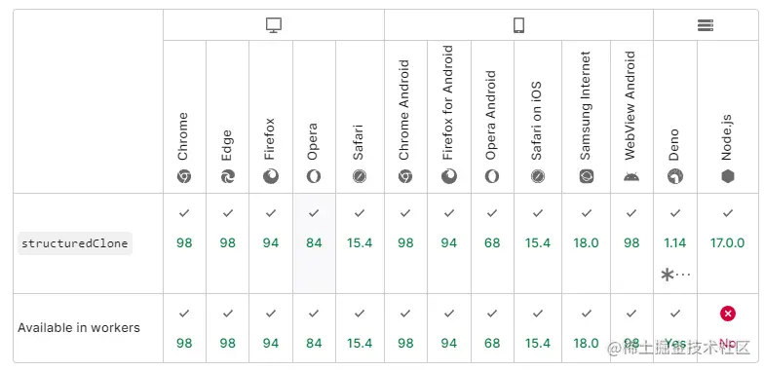Click the mobile phone icon header

[518, 25]
